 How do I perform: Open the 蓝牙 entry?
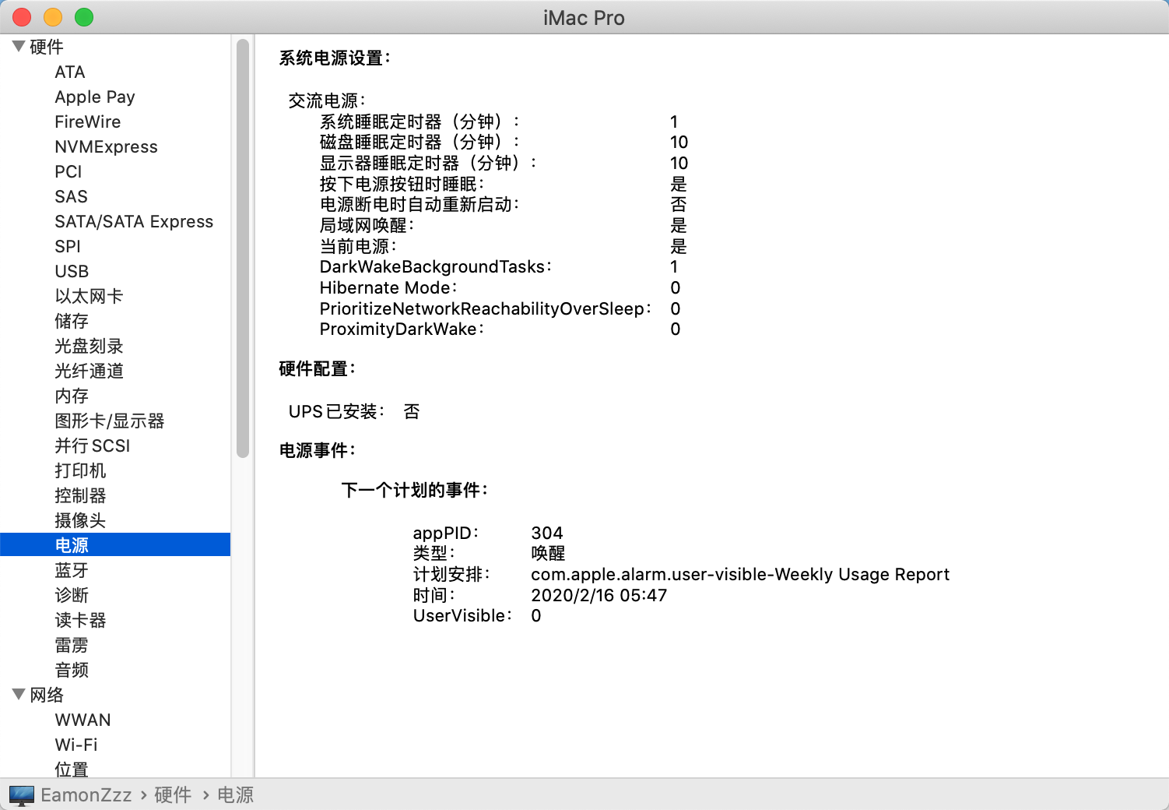coord(72,570)
